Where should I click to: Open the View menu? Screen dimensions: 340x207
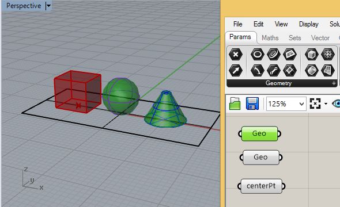click(281, 24)
